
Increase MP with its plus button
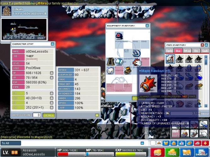pos(52,78)
